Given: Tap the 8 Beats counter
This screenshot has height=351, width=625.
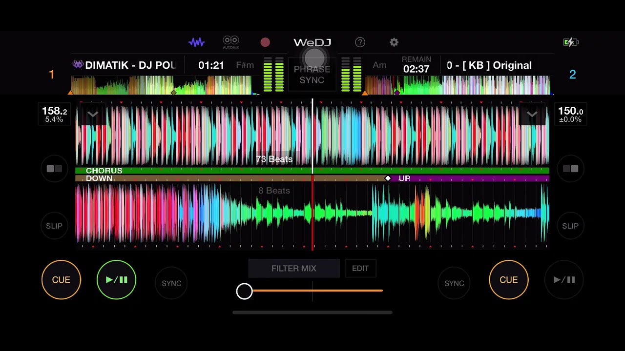Looking at the screenshot, I should click(274, 191).
